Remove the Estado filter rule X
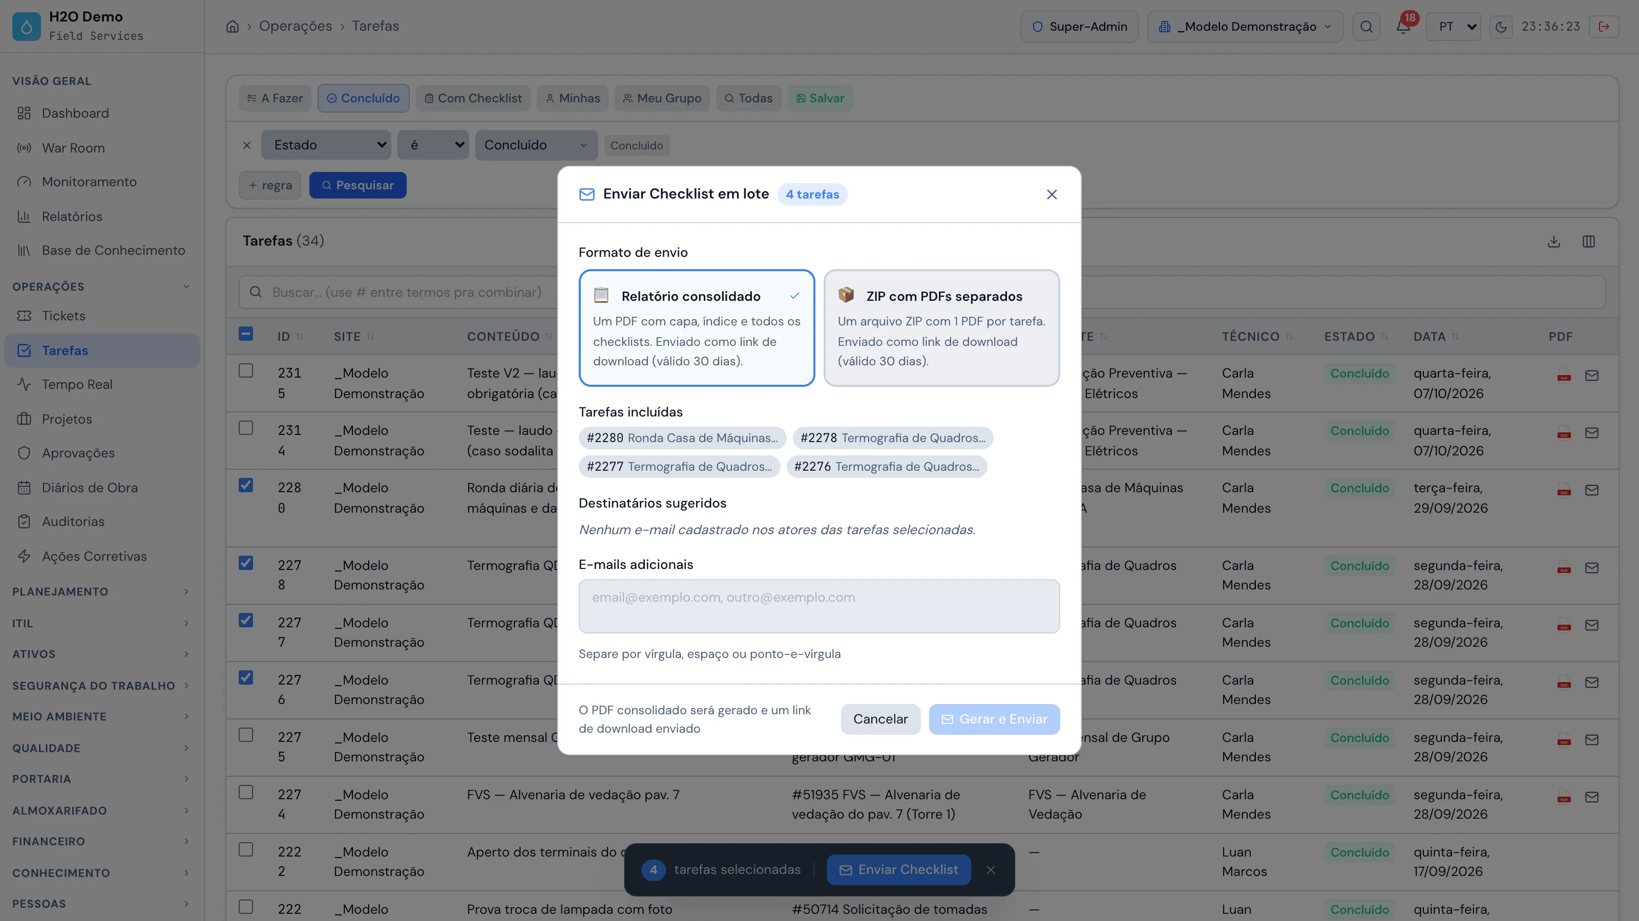Screen dimensions: 1639x921 pos(247,145)
